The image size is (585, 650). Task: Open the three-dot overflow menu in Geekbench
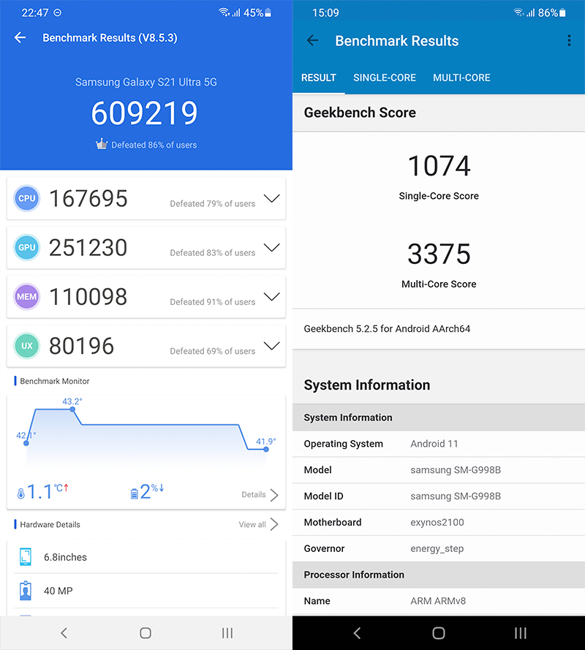click(x=569, y=40)
